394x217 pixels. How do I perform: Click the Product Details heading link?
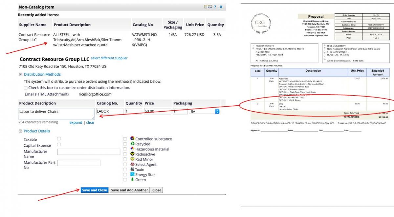[x=37, y=131]
